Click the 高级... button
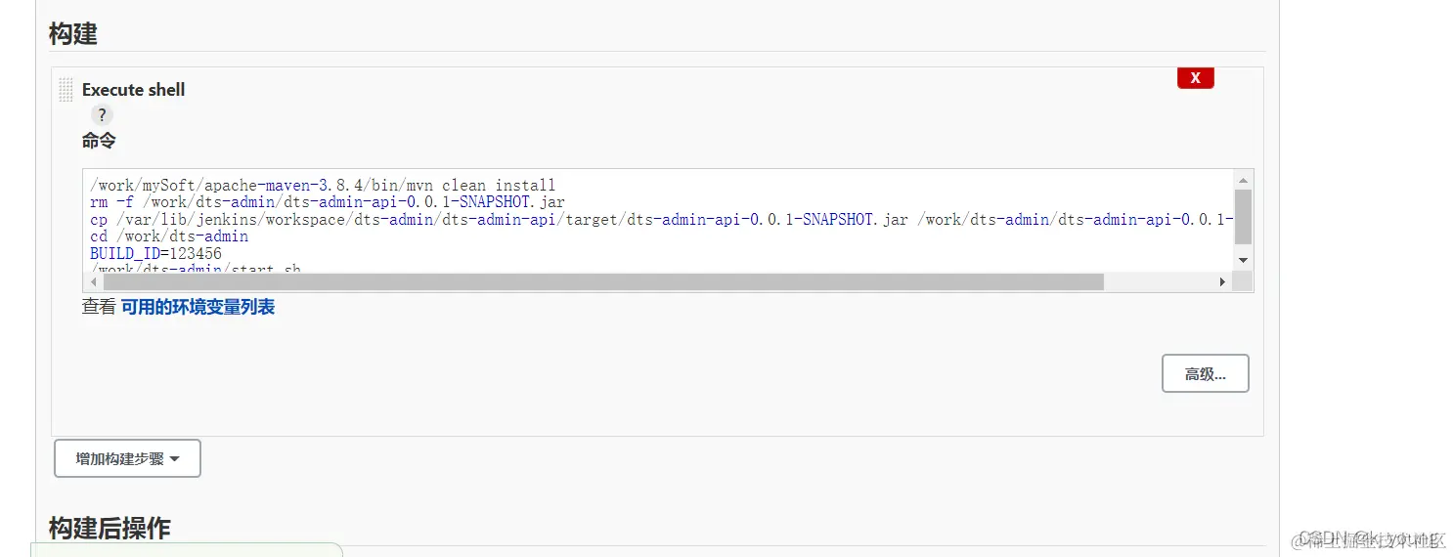The height and width of the screenshot is (557, 1453). click(x=1205, y=373)
